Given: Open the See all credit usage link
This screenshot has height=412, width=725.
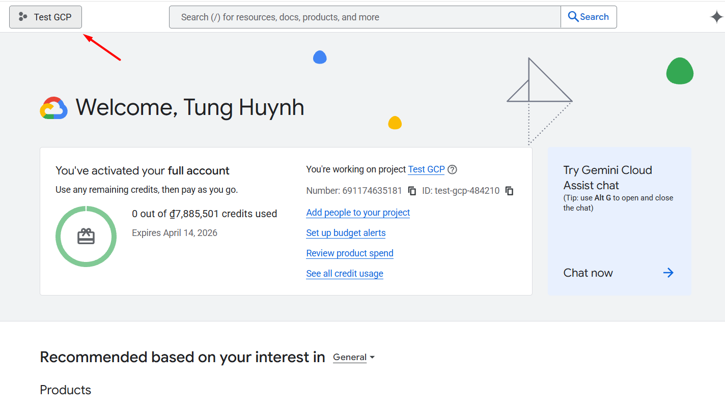Looking at the screenshot, I should coord(345,273).
